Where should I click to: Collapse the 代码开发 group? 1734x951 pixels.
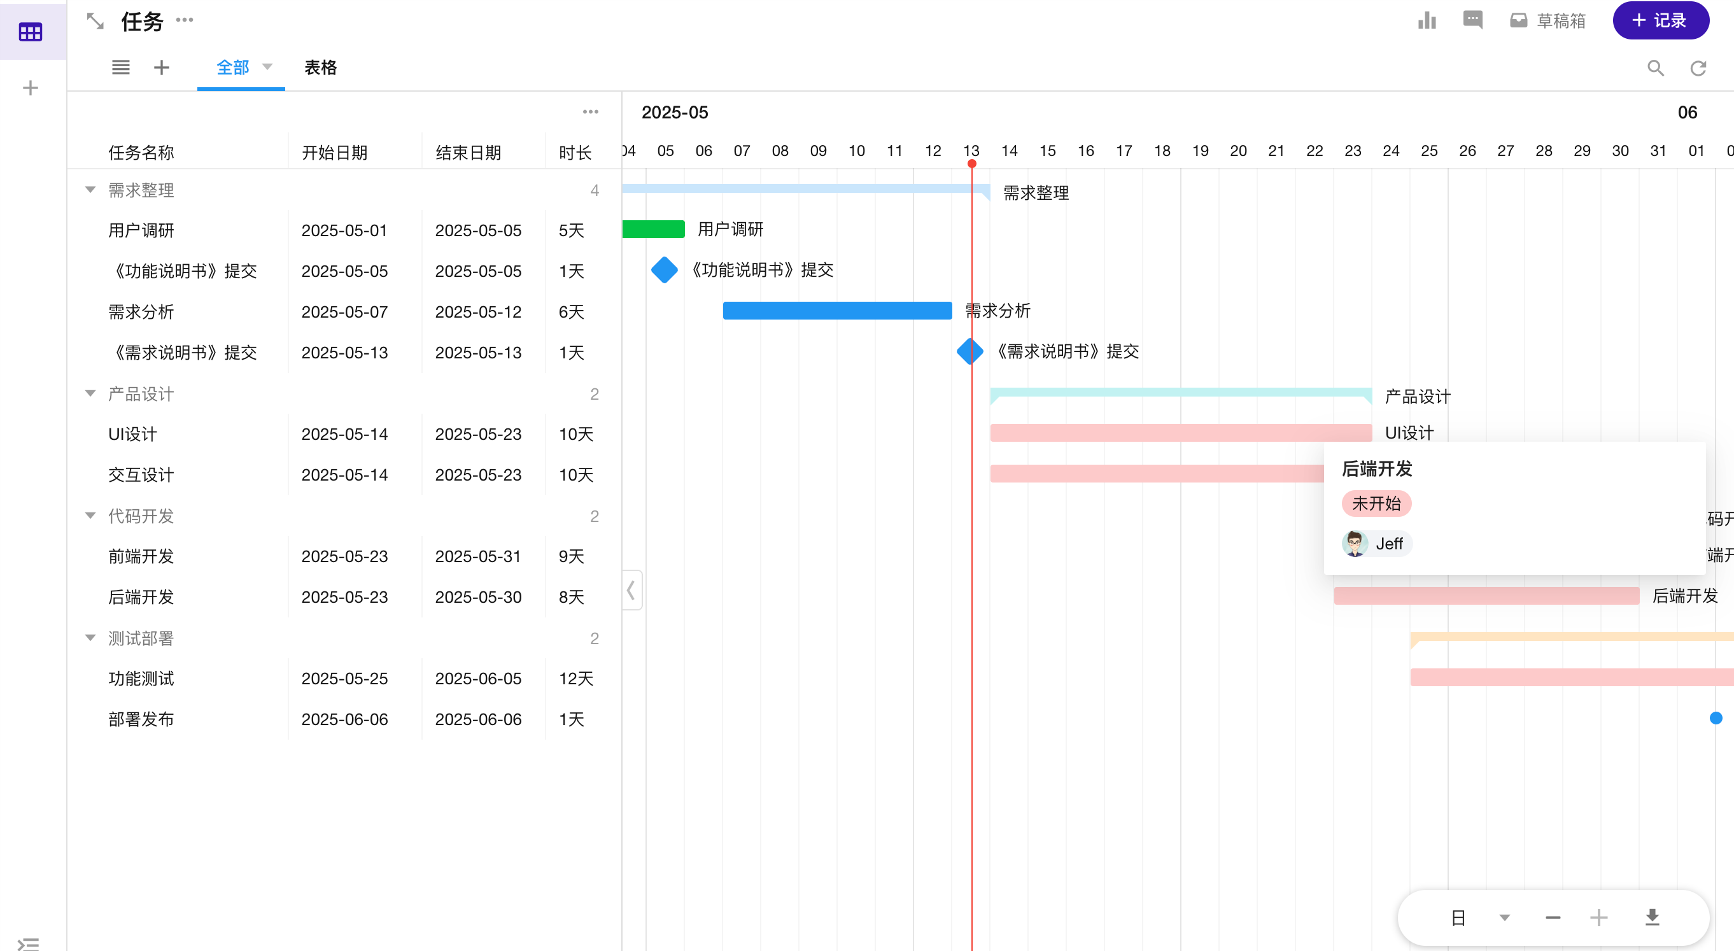[x=90, y=516]
